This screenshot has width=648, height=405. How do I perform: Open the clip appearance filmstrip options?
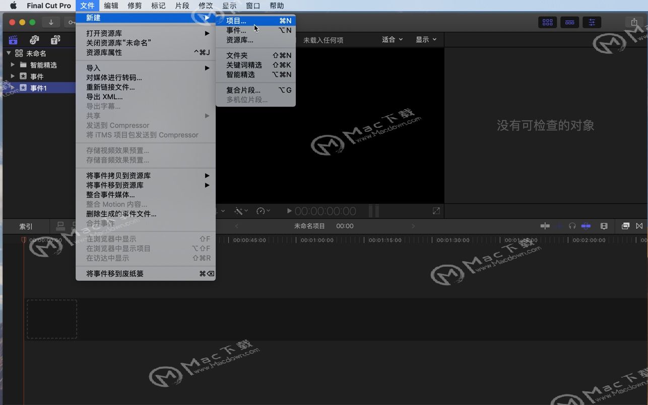(x=604, y=226)
